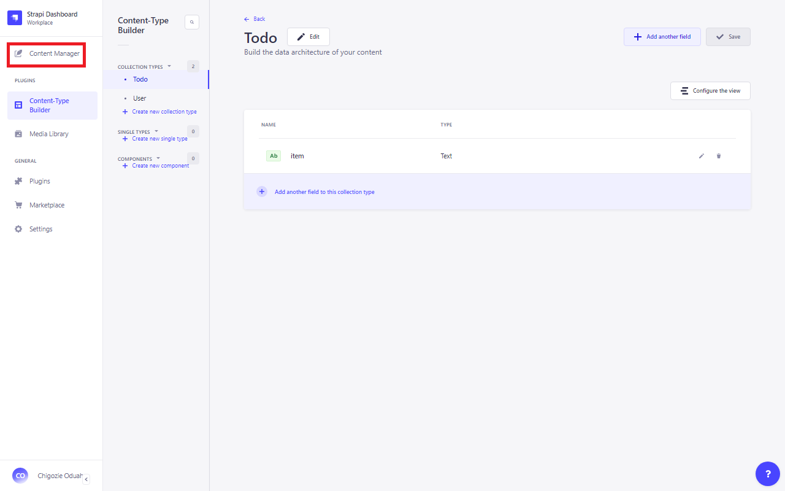Click the CO user avatar

[20, 476]
